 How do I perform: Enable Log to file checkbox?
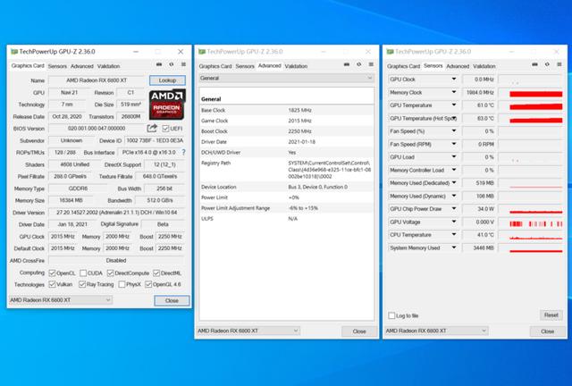pos(391,315)
